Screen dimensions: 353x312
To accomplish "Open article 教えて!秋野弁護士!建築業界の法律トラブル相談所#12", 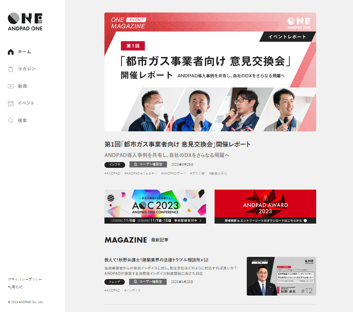I will tap(156, 260).
